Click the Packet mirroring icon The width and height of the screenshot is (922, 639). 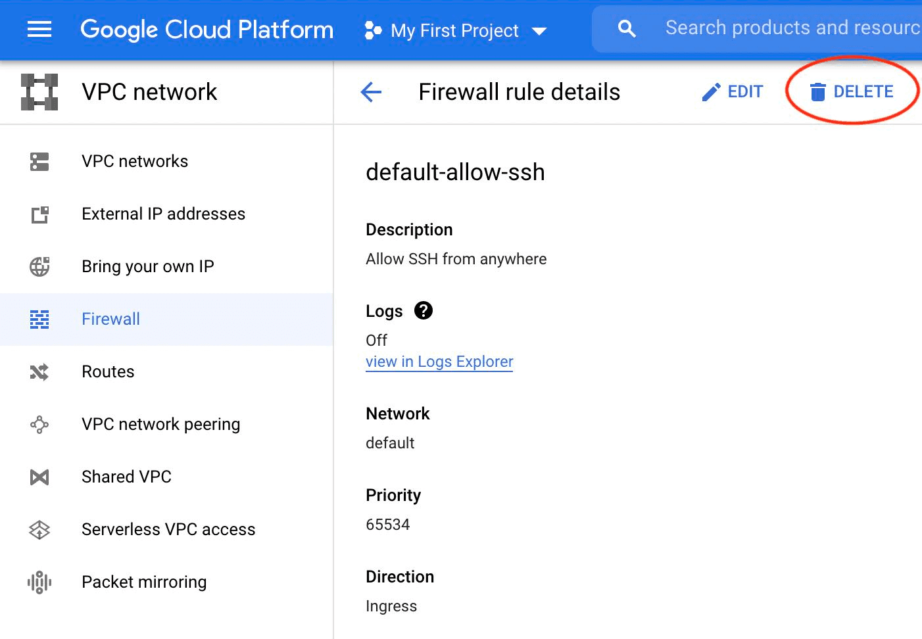pyautogui.click(x=39, y=582)
